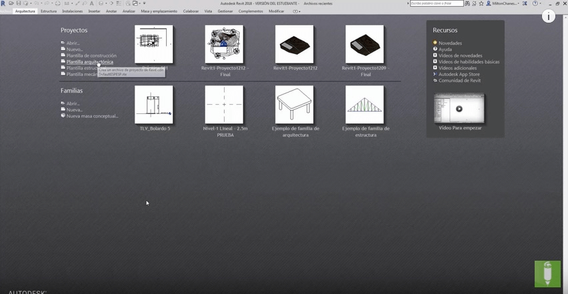This screenshot has height=294, width=568.
Task: Open the Instalaciones ribbon tab
Action: 73,11
